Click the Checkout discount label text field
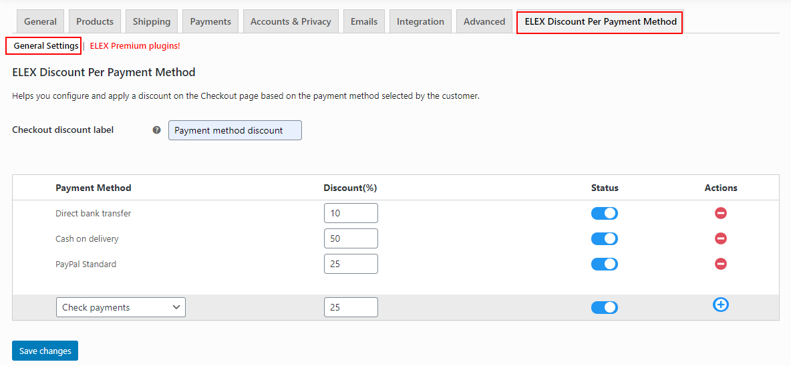 [x=234, y=130]
